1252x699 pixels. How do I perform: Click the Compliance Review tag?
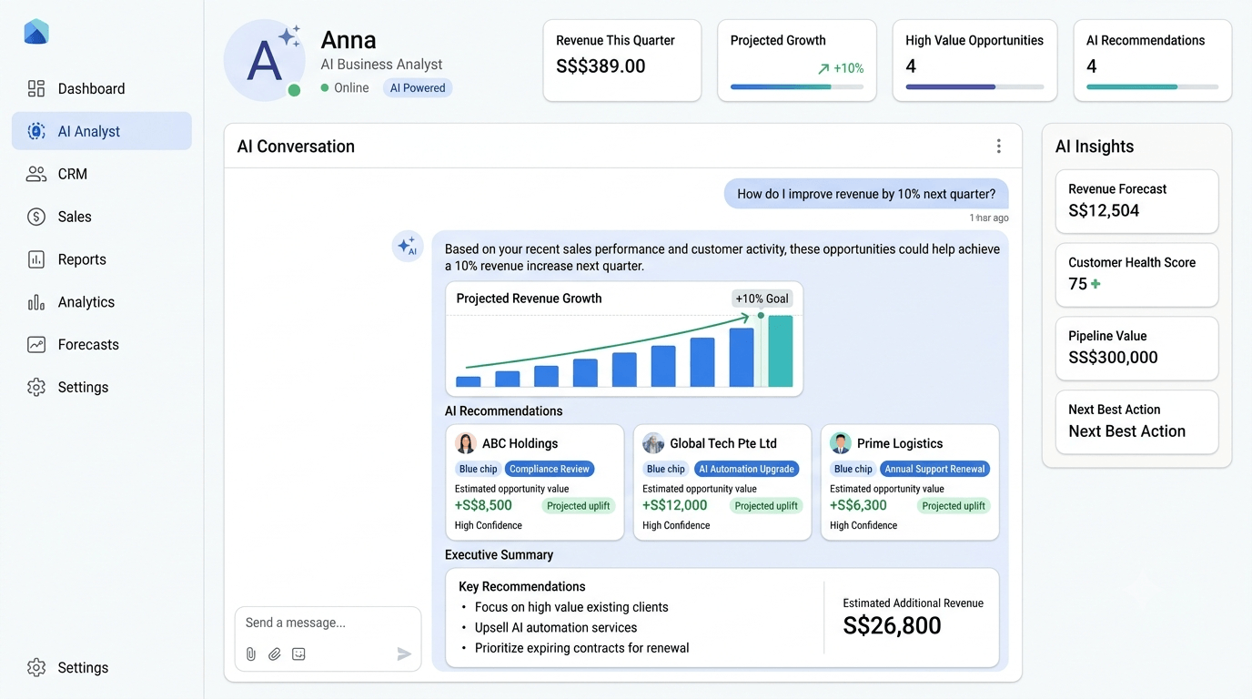pyautogui.click(x=550, y=469)
